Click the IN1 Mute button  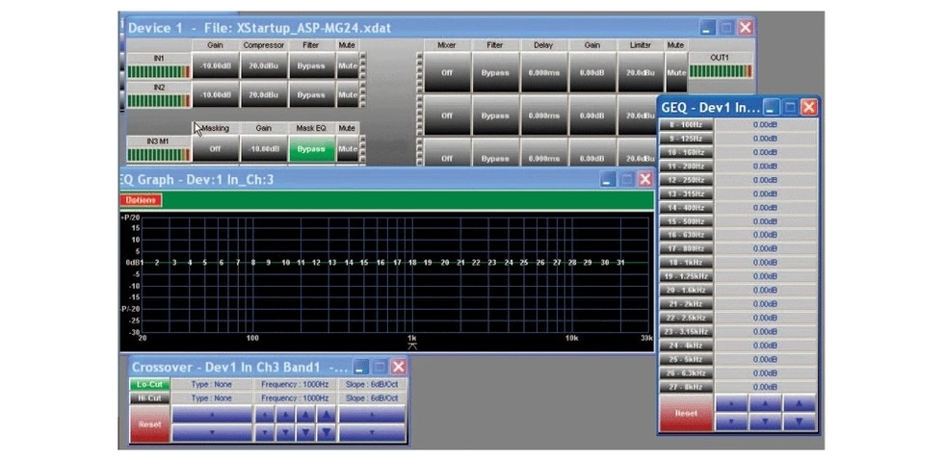point(346,67)
